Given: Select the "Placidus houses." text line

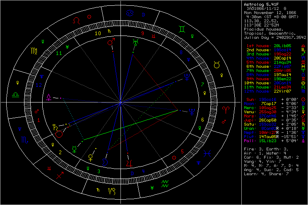Looking at the screenshot, I should (x=262, y=29).
